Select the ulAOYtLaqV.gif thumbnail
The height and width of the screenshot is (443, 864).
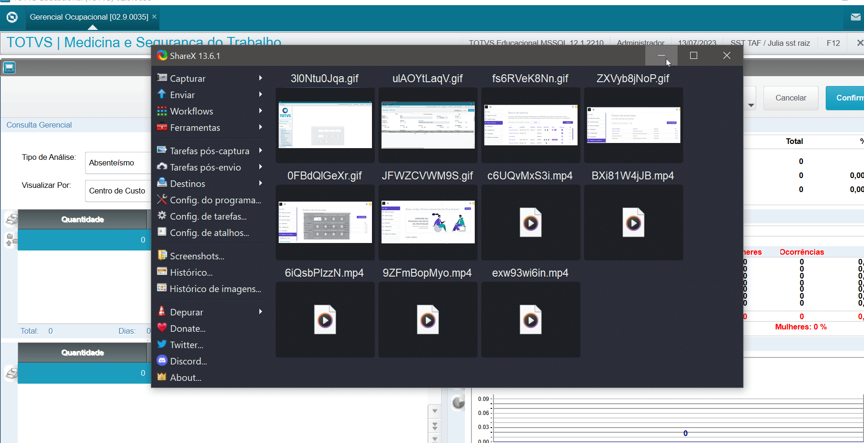pos(428,125)
